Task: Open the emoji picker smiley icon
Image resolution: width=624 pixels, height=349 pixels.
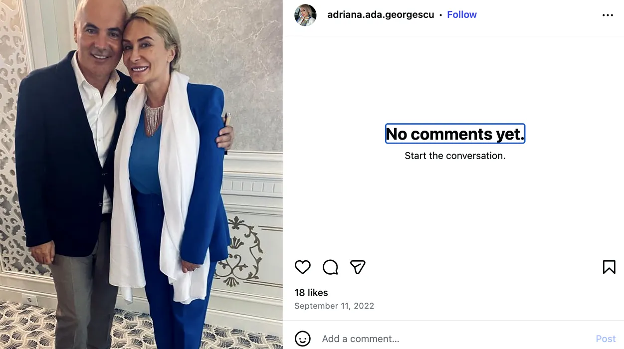Action: [x=303, y=339]
